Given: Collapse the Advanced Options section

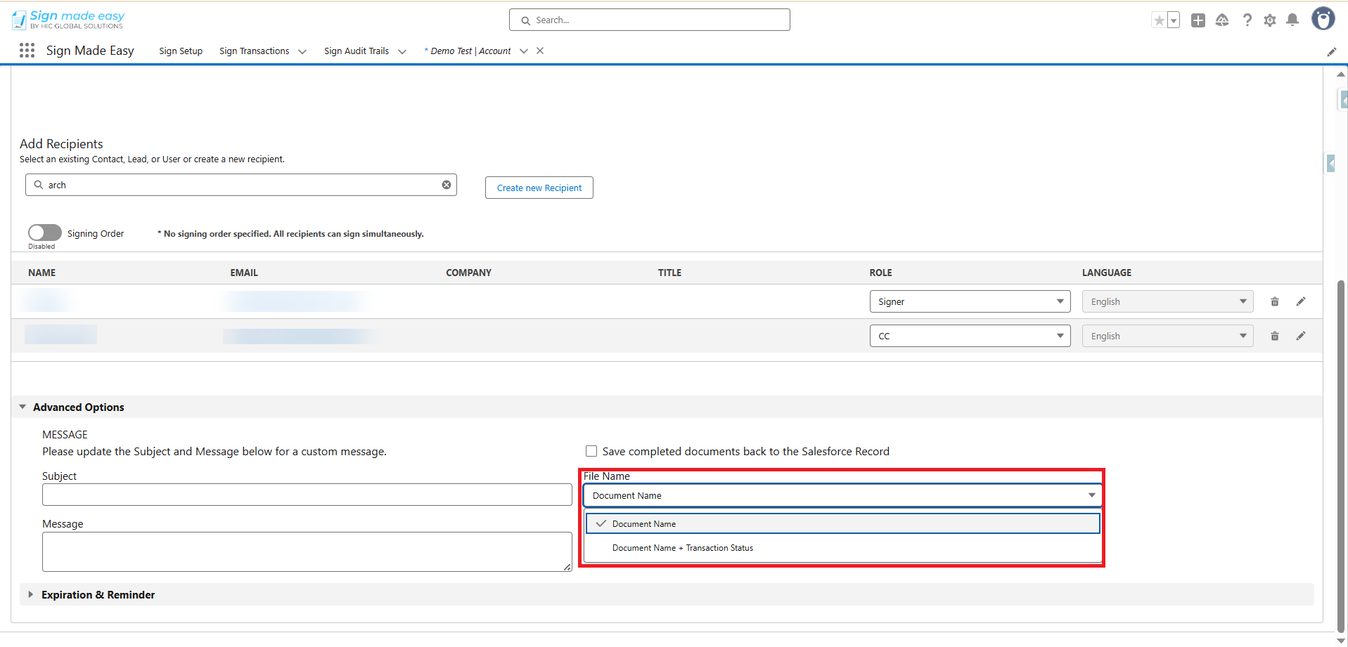Looking at the screenshot, I should pyautogui.click(x=23, y=407).
